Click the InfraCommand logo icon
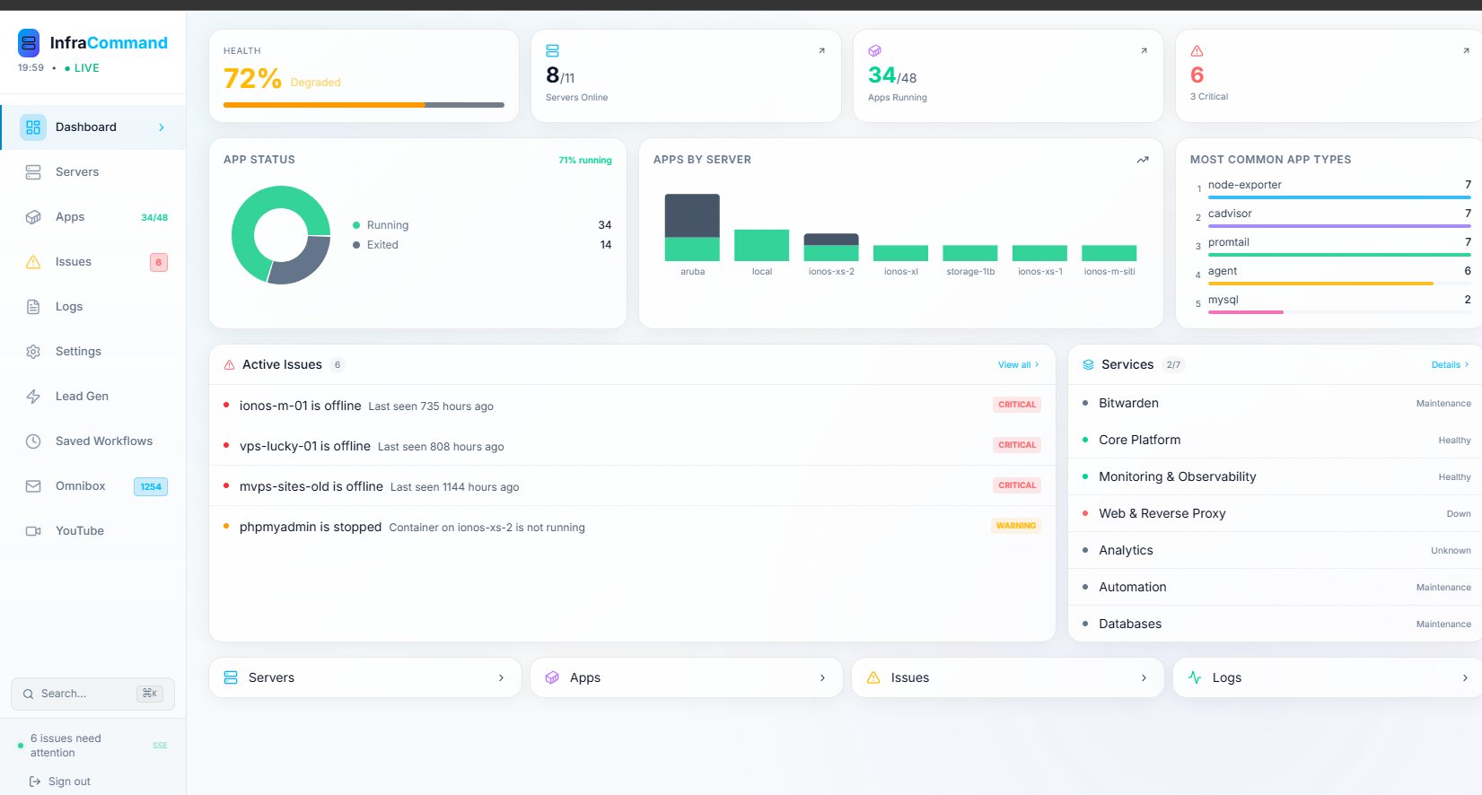1482x795 pixels. [x=29, y=42]
